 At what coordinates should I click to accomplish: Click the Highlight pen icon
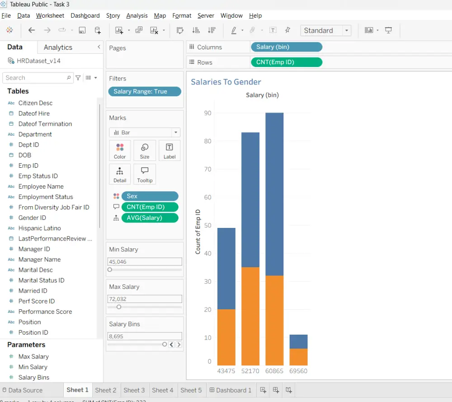tap(234, 30)
